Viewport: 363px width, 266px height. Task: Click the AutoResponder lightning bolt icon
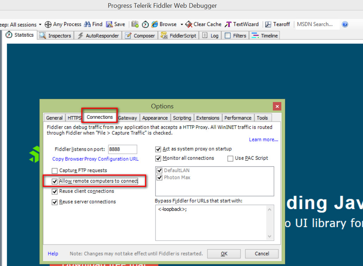80,36
